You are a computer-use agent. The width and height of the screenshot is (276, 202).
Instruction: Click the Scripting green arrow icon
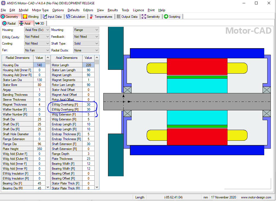(166, 16)
